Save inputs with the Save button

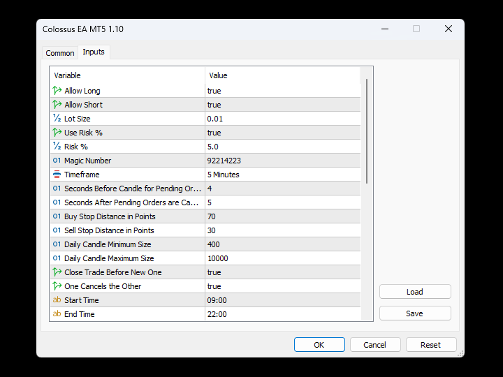tap(415, 313)
